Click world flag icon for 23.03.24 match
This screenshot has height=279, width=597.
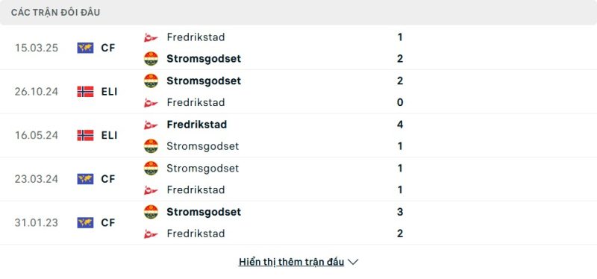85,179
